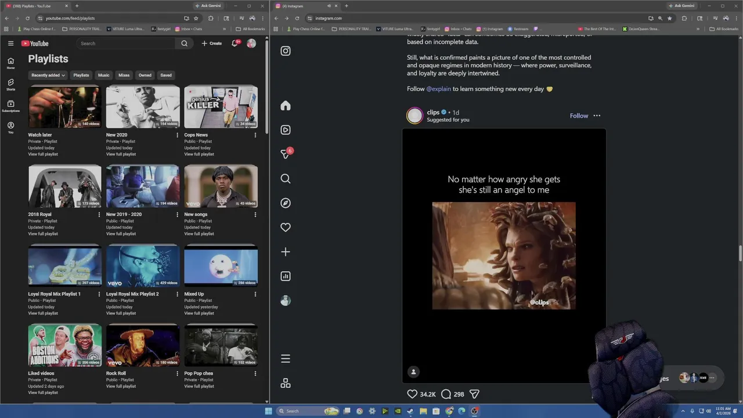Open File Explorer from the taskbar

(423, 411)
